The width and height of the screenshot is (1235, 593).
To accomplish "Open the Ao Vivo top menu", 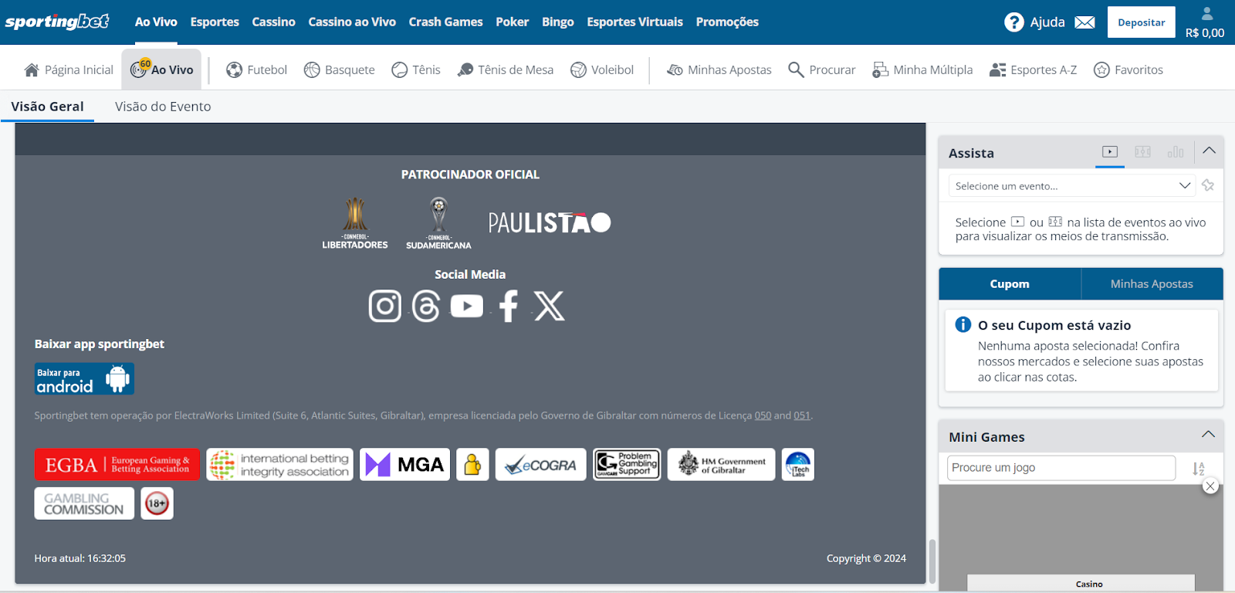I will (156, 22).
